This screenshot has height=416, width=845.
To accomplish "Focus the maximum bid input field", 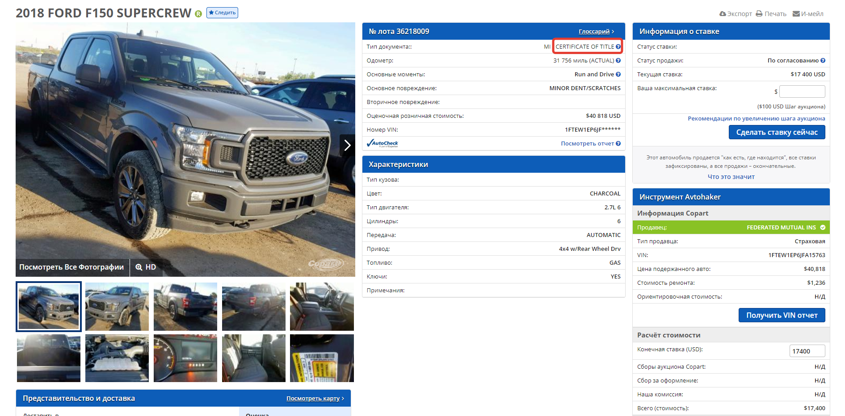I will pos(802,92).
